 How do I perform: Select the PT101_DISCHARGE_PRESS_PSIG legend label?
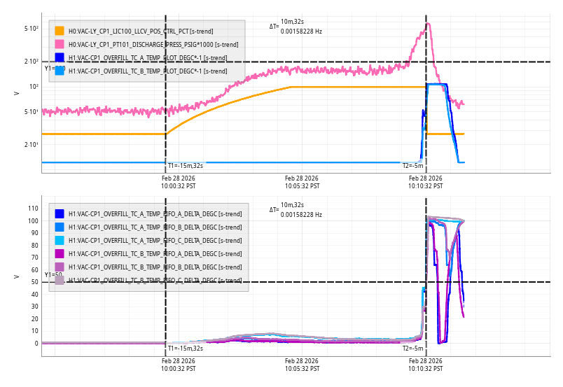pos(153,45)
